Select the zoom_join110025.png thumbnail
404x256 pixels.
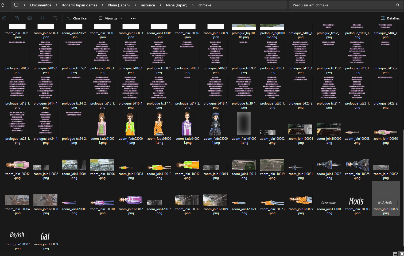point(357,165)
